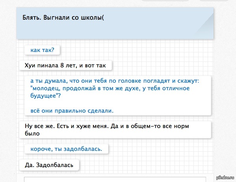Click the partially visible top-right corner button
The width and height of the screenshot is (236, 182).
[x=214, y=0]
